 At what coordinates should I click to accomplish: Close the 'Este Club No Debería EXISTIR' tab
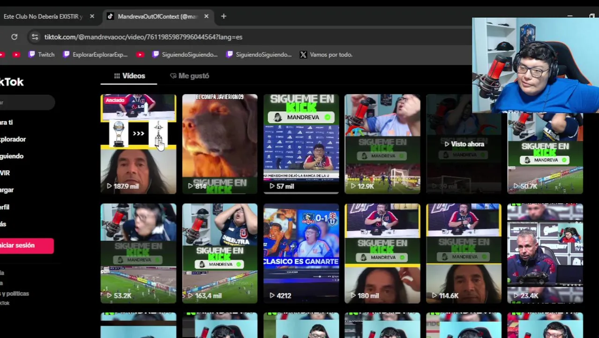click(92, 16)
